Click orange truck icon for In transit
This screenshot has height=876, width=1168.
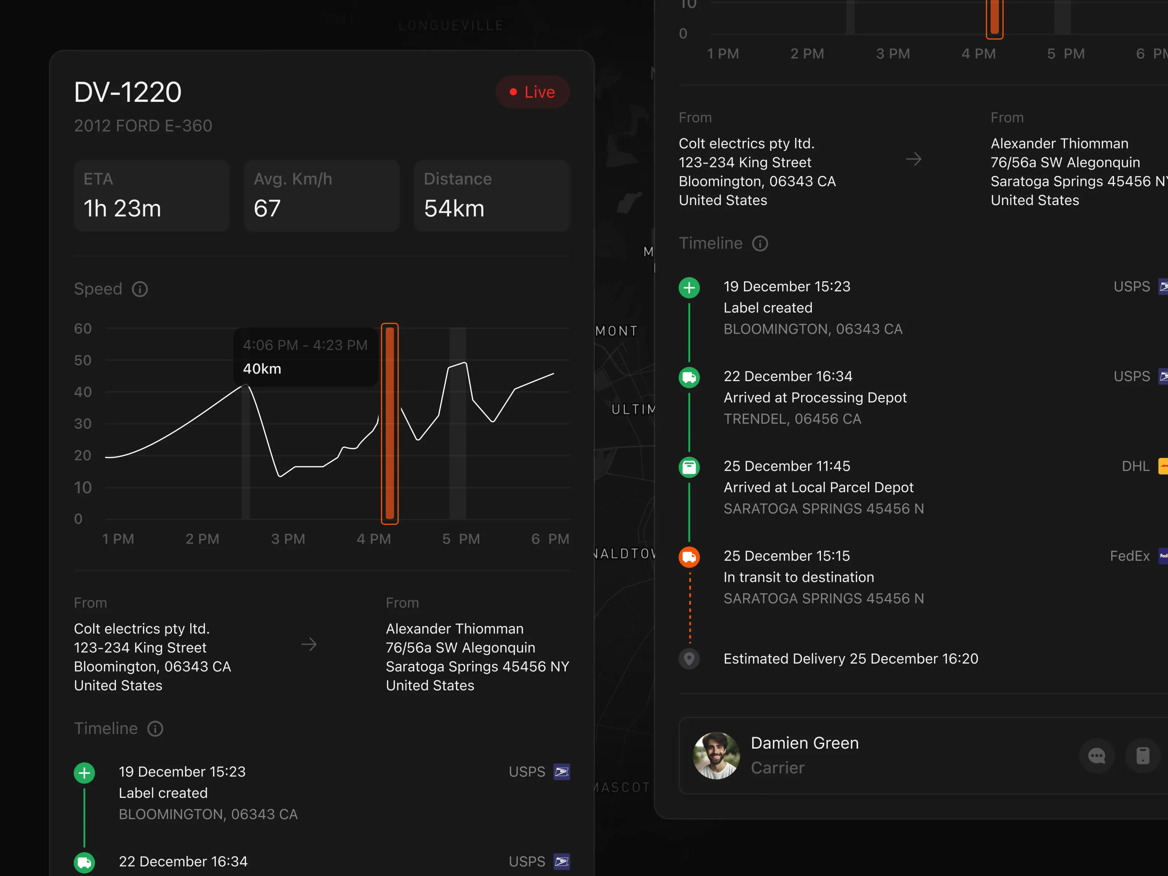(689, 557)
